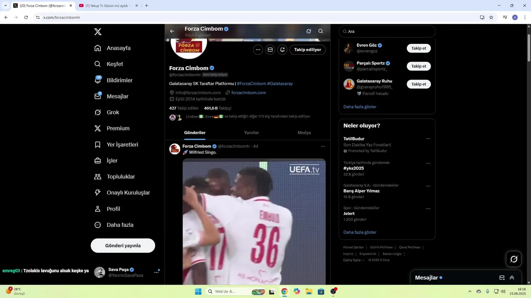
Task: Open the forzacimbom.com link
Action: point(248,93)
